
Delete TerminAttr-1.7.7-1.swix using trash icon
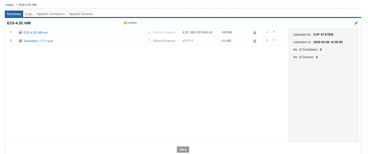pyautogui.click(x=255, y=41)
